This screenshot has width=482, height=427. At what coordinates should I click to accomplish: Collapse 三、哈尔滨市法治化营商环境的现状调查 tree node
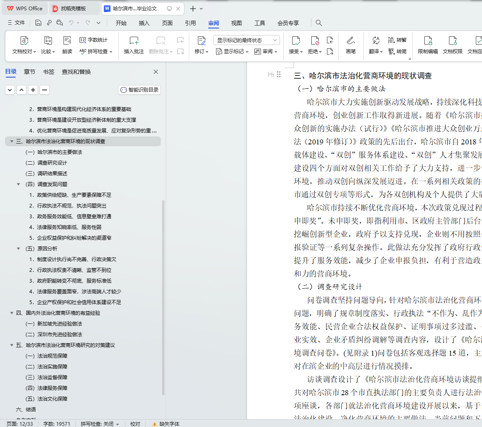pos(12,141)
